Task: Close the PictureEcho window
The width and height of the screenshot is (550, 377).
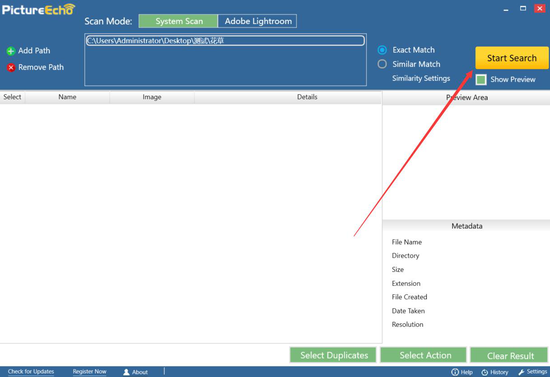Action: (x=540, y=8)
